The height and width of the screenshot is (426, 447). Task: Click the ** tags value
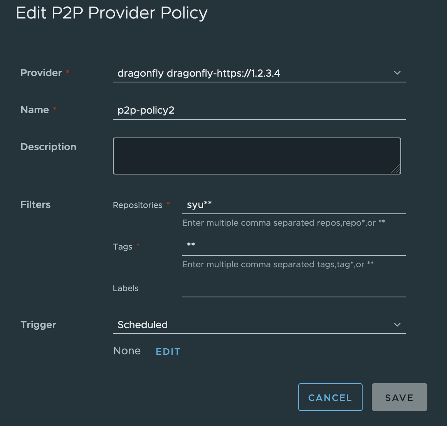(190, 246)
